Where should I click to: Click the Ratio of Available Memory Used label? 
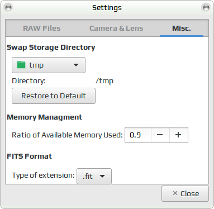pos(67,135)
